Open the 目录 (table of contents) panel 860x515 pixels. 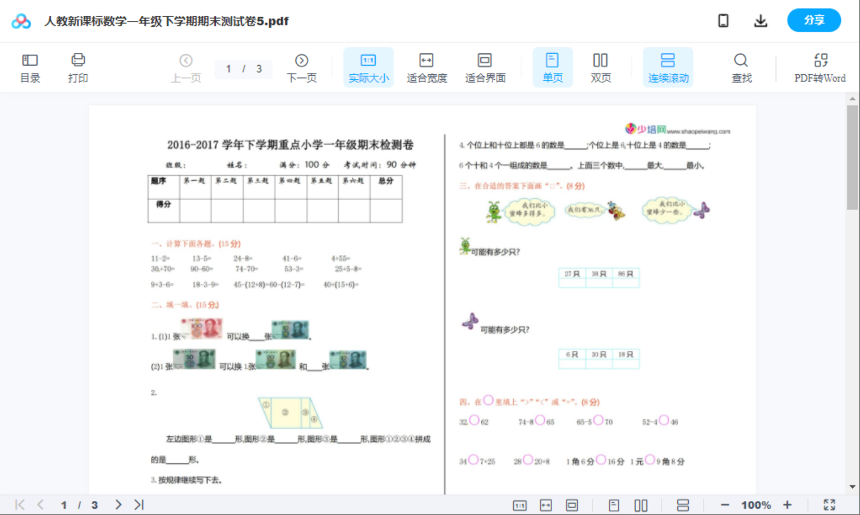[x=30, y=67]
